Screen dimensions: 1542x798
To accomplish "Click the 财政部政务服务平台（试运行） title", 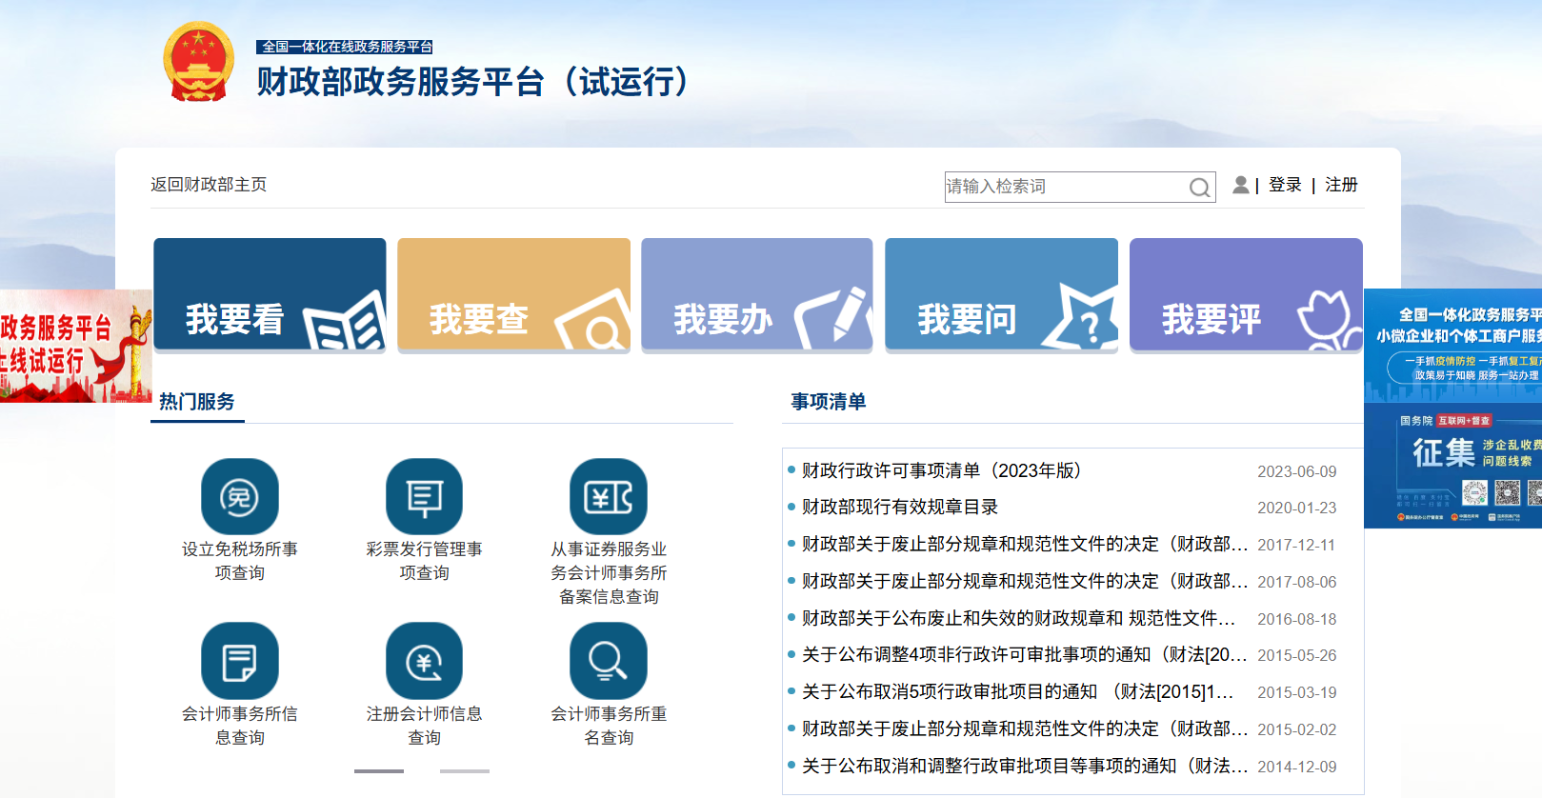I will click(472, 82).
